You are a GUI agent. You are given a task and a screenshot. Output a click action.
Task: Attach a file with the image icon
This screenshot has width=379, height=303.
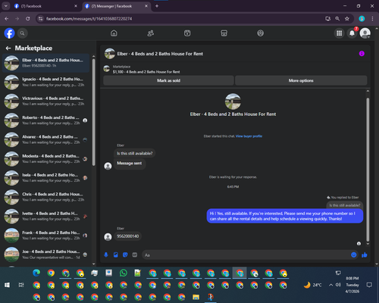coord(116,255)
